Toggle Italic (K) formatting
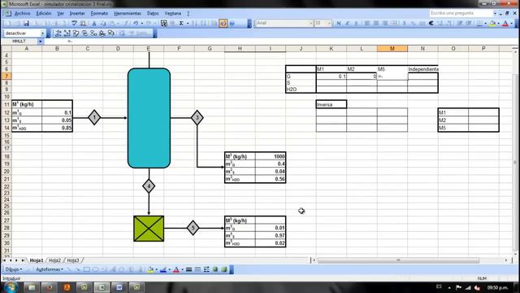The image size is (520, 293). [348, 24]
